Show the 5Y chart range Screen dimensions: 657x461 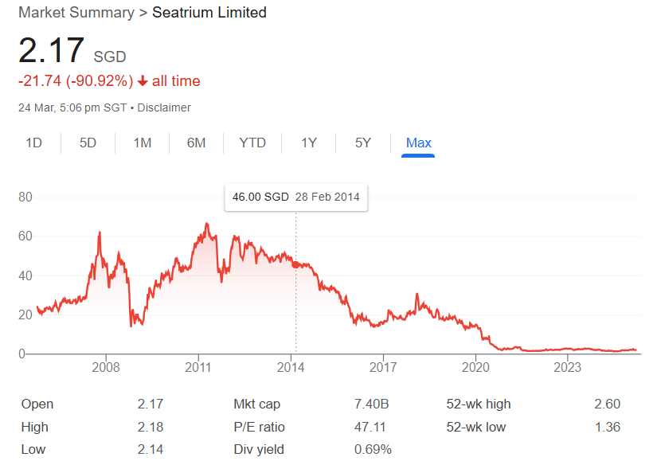[x=363, y=143]
